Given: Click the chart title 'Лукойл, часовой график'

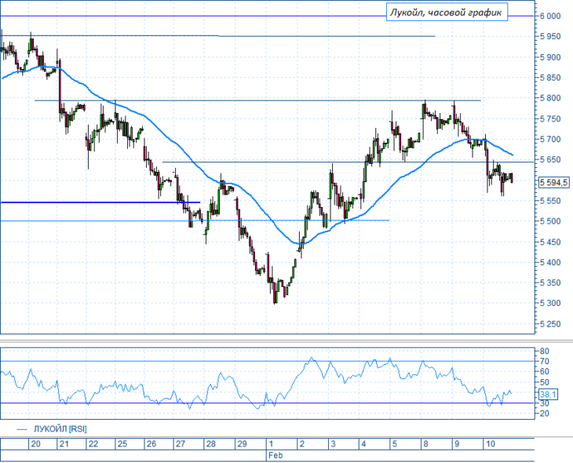Looking at the screenshot, I should click(x=447, y=12).
